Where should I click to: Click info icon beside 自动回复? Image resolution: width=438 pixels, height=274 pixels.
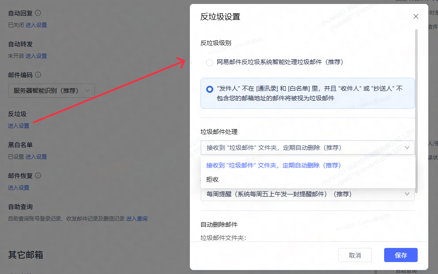pos(38,13)
